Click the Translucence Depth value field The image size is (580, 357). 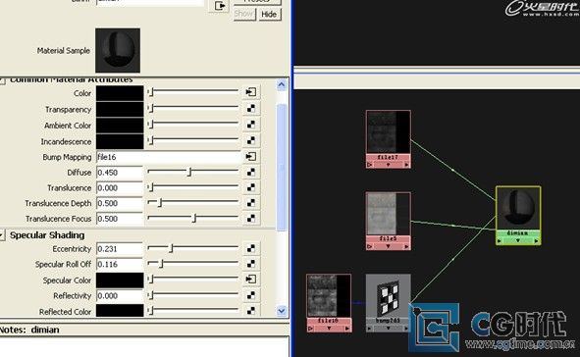click(x=120, y=203)
